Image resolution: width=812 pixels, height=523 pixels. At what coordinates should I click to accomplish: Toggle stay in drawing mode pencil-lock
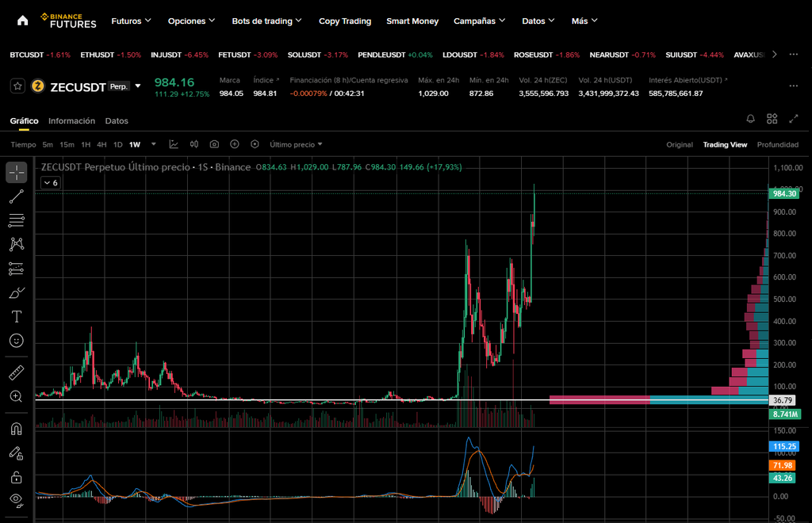(17, 453)
